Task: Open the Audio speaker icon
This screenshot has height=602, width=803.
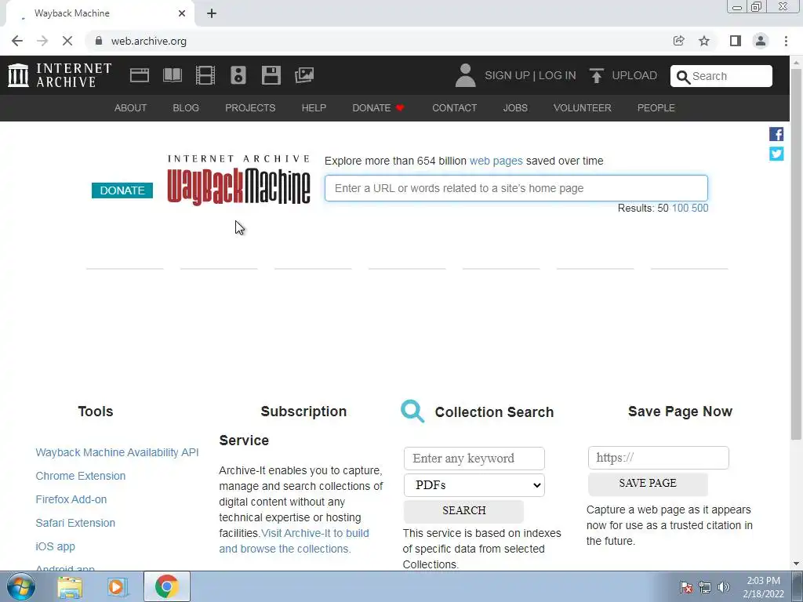Action: (238, 75)
